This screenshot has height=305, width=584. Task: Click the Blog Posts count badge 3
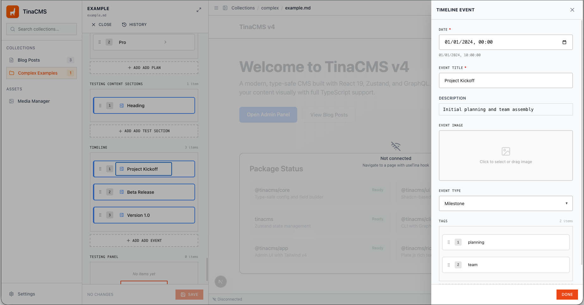71,60
